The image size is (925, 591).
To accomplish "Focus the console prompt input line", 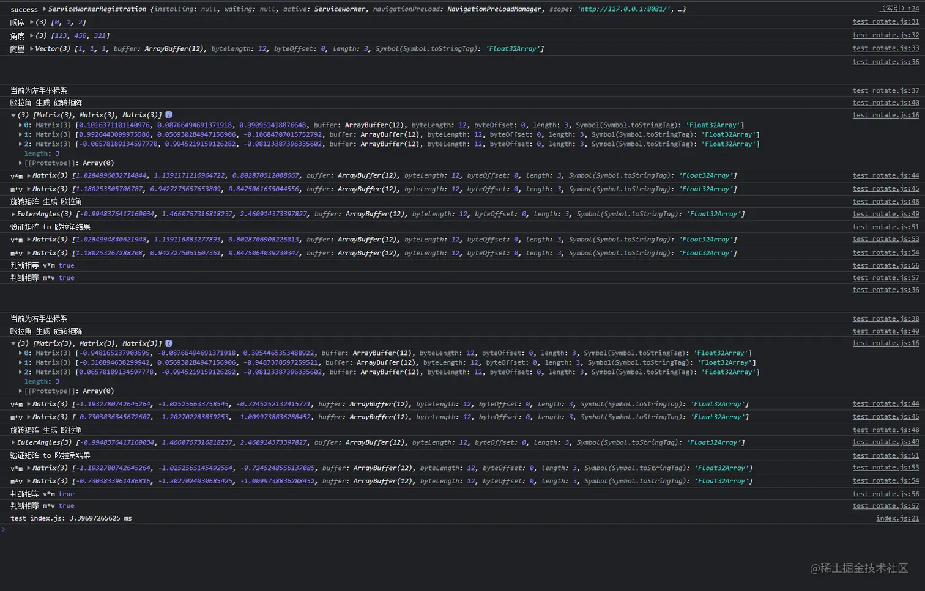I will pos(462,530).
